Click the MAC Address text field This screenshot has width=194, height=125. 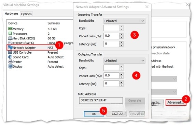pyautogui.click(x=101, y=101)
